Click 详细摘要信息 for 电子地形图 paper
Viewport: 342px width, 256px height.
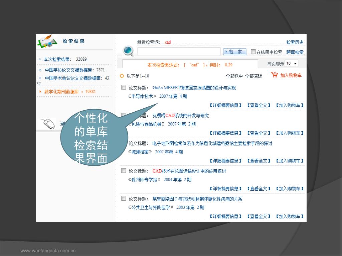[225, 161]
